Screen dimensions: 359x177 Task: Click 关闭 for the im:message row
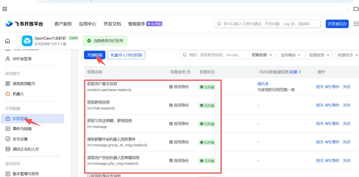coord(346,124)
